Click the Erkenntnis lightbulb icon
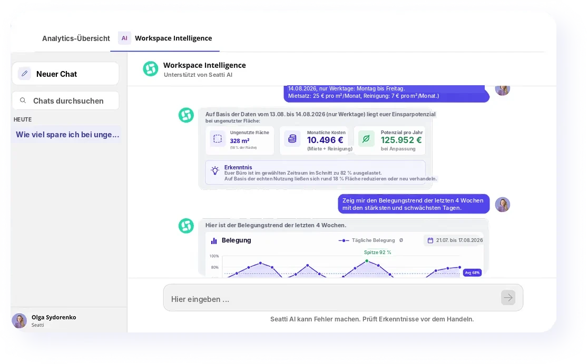The width and height of the screenshot is (588, 364). coord(215,171)
